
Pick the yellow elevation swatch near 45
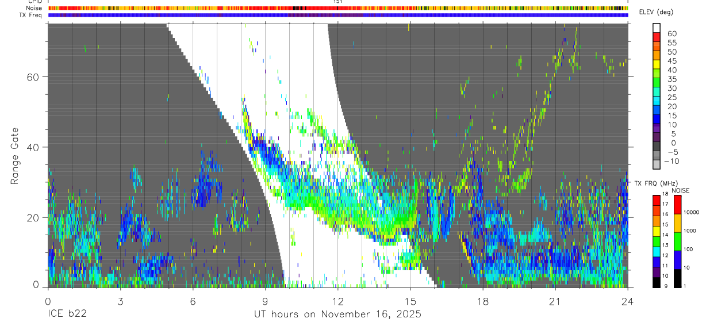[x=657, y=64]
